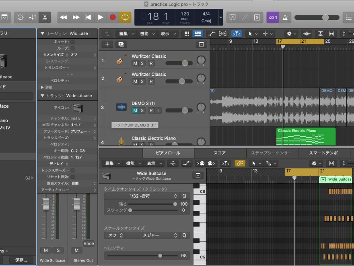
Task: Toggle the 1234 count-in button
Action: coord(273,17)
